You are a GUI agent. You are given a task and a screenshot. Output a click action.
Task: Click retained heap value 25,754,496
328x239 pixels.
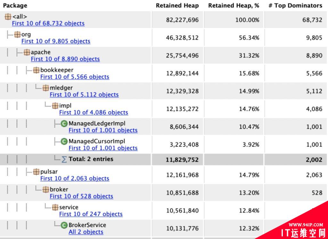[182, 56]
